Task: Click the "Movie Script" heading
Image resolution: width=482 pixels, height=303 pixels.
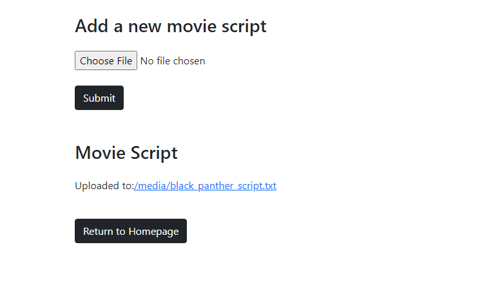Action: pos(126,153)
